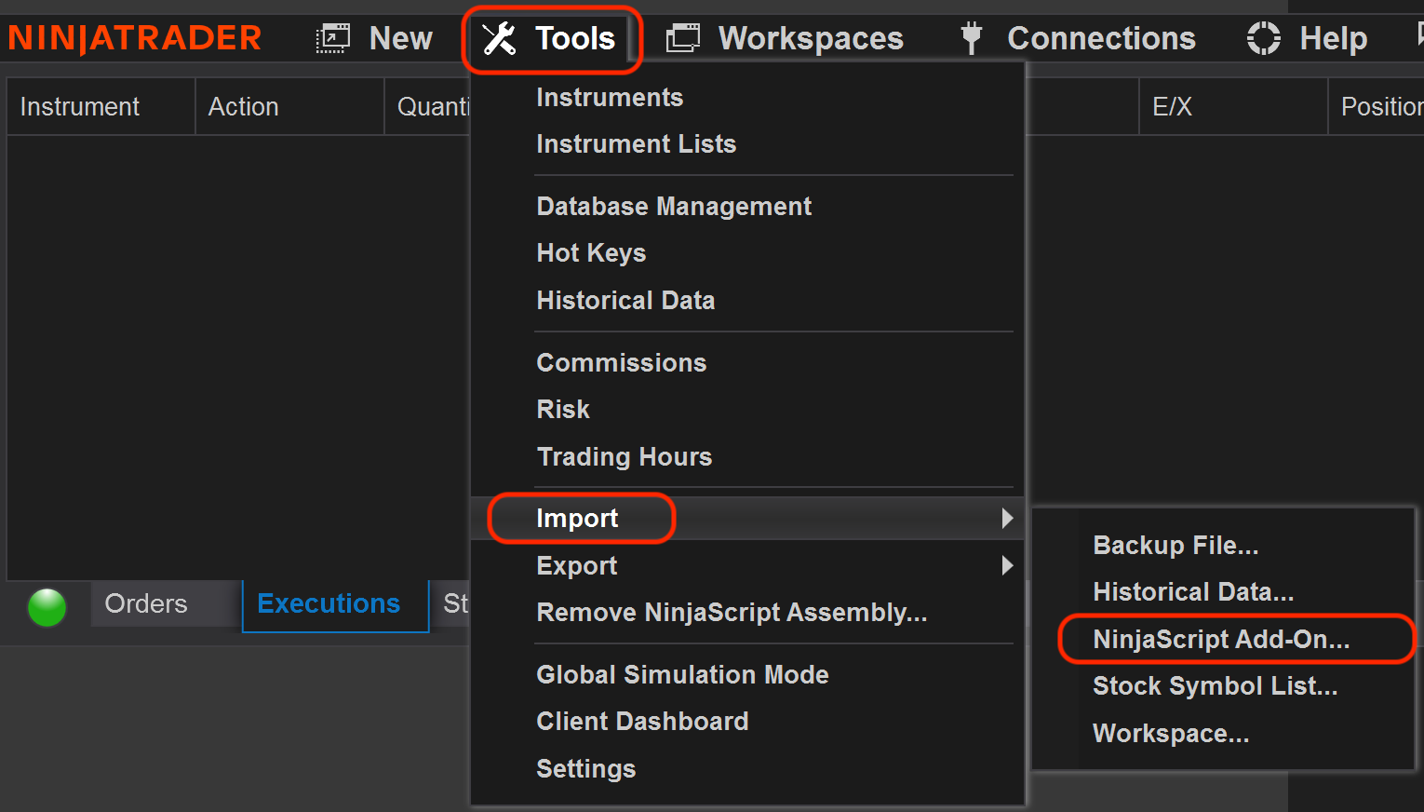The height and width of the screenshot is (812, 1424).
Task: Choose Trading Hours
Action: coord(624,456)
